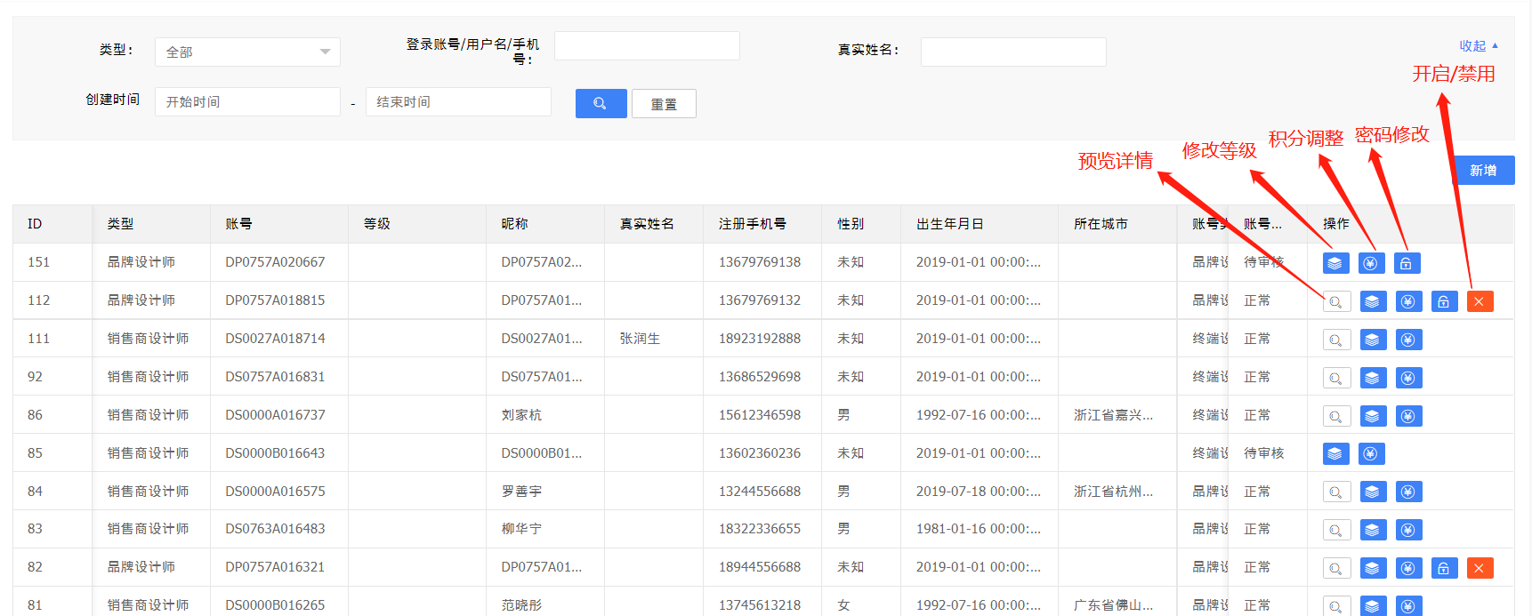The width and height of the screenshot is (1532, 616).
Task: Disable account with ID 112
Action: (1480, 301)
